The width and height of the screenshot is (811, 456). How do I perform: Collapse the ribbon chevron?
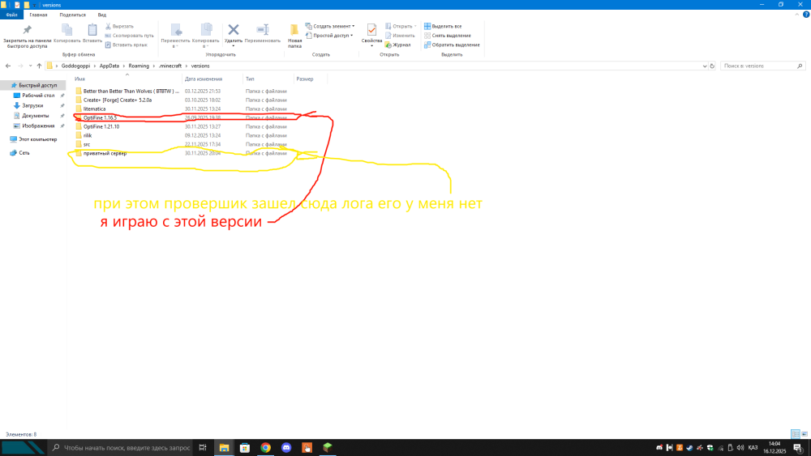tap(796, 15)
